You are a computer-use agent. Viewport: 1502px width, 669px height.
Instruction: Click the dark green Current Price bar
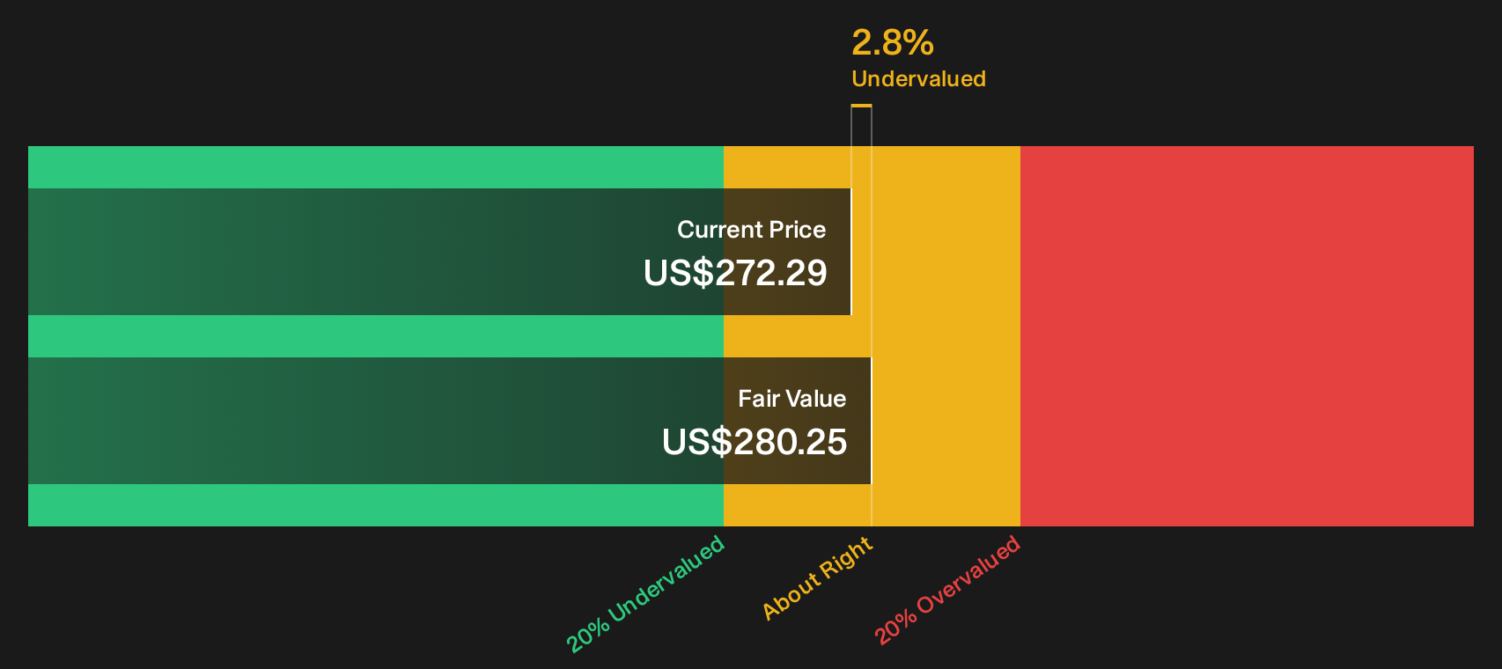point(439,252)
